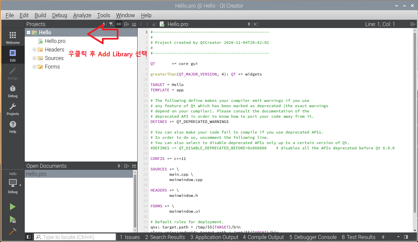Switch to Edit mode
The image size is (418, 242).
13,56
